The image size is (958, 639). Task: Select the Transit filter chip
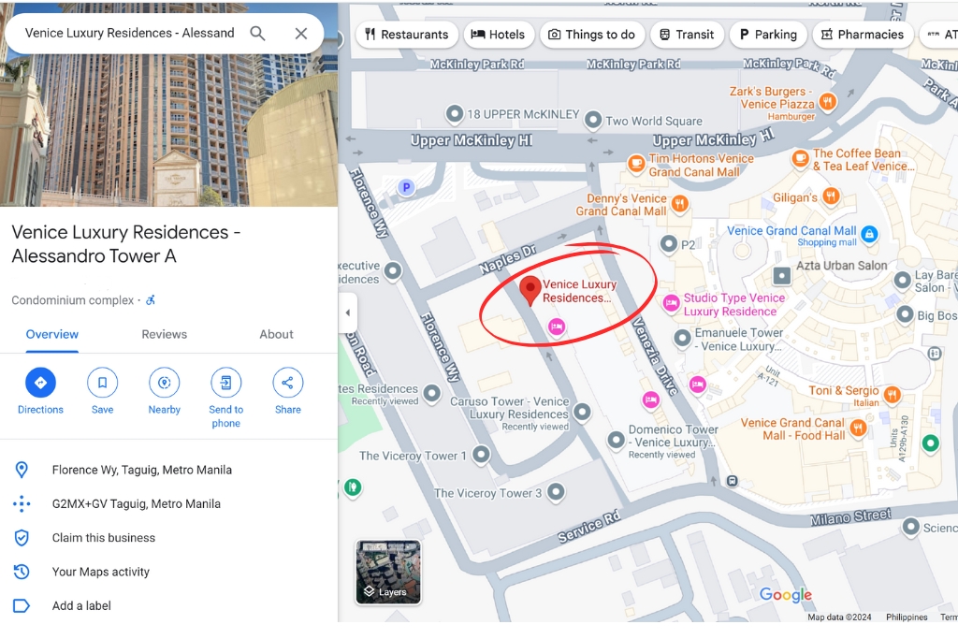(687, 35)
